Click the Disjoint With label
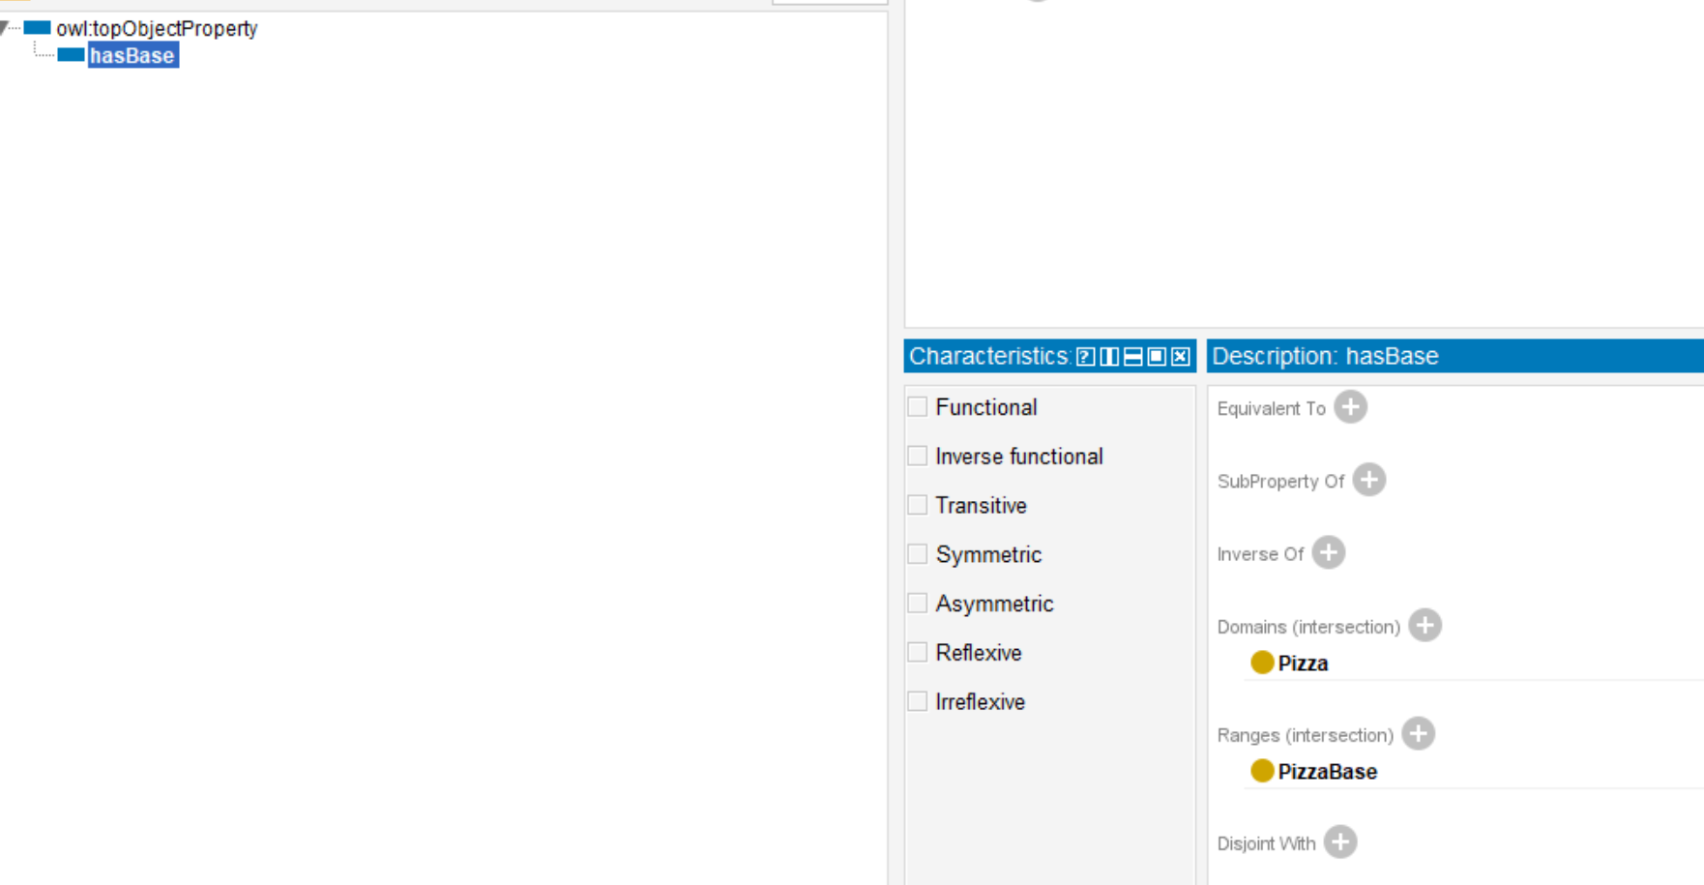 (1266, 843)
